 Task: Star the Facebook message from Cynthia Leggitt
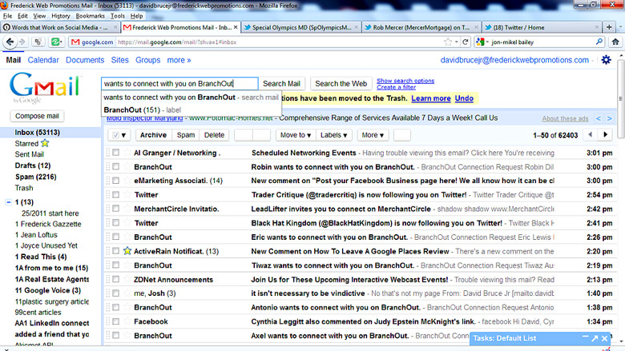pyautogui.click(x=127, y=321)
